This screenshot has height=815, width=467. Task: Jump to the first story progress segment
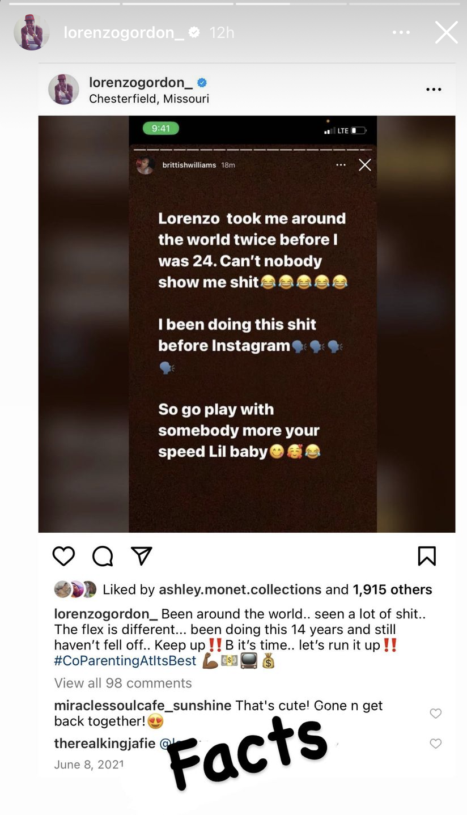pyautogui.click(x=64, y=4)
